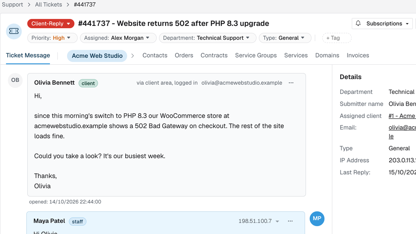Open the Service Groups tab
The width and height of the screenshot is (416, 234).
256,55
